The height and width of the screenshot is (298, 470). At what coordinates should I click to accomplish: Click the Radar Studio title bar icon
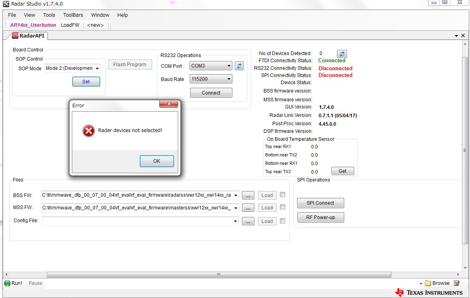(6, 4)
